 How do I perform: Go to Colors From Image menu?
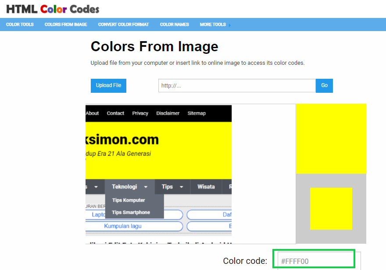[66, 25]
